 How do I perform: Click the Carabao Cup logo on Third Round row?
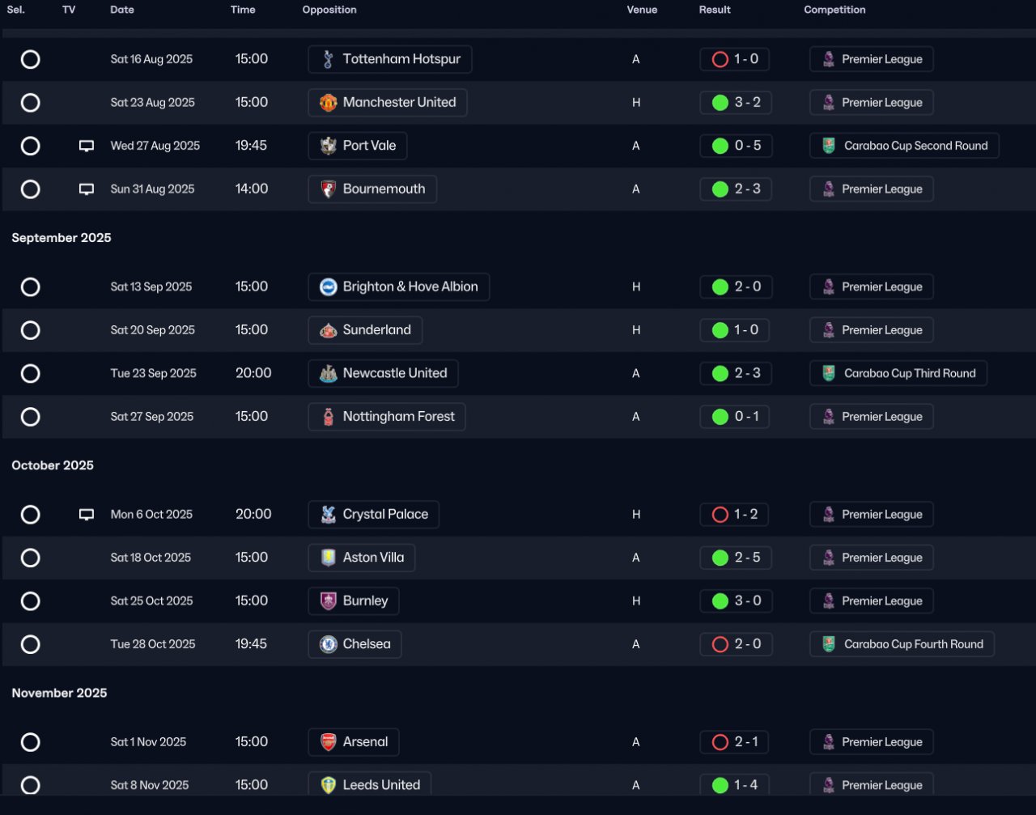click(829, 373)
